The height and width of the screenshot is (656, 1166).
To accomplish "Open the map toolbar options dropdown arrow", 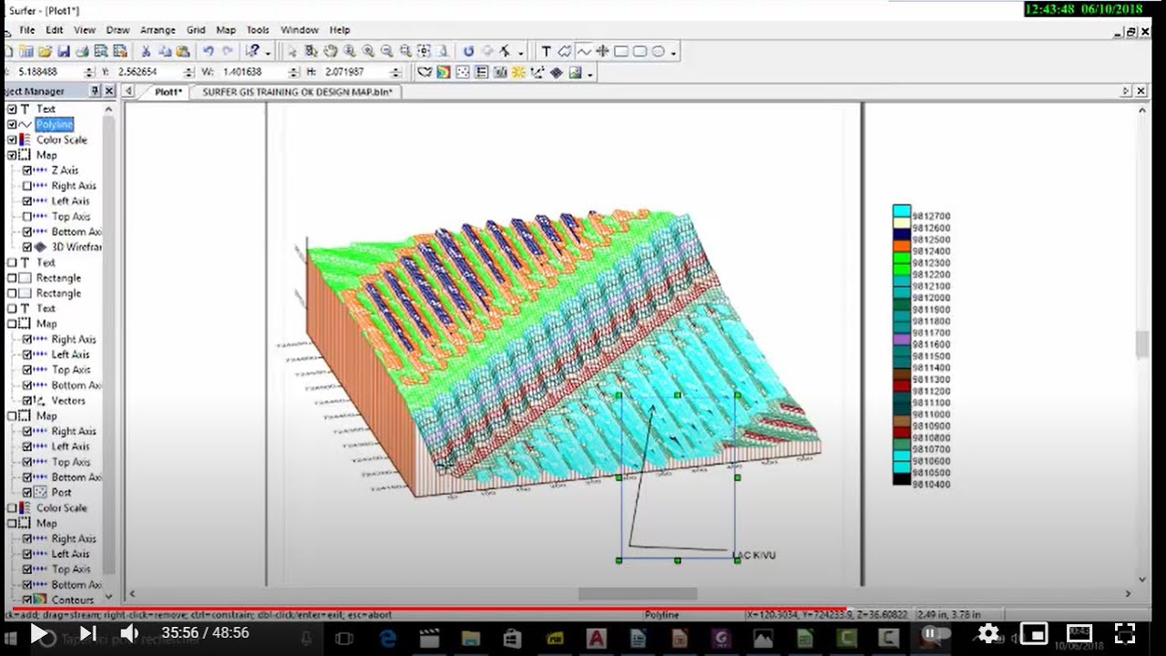I will click(590, 73).
